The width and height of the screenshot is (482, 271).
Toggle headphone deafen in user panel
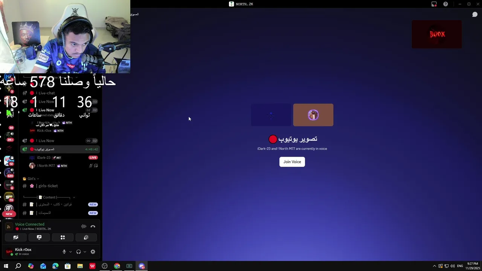point(78,252)
